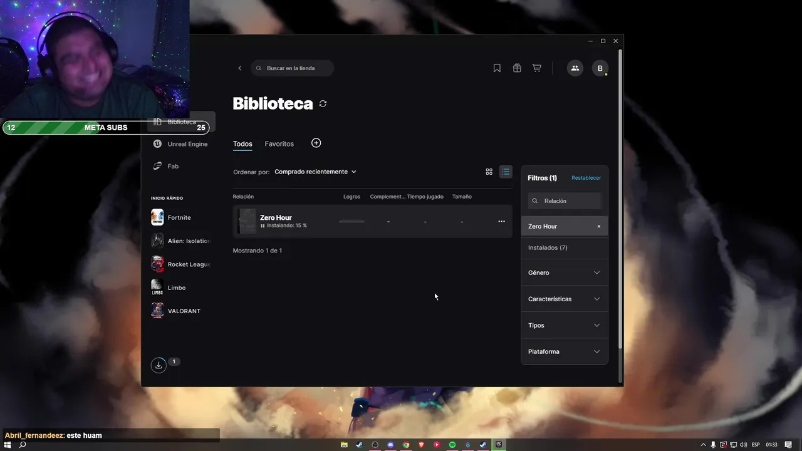
Task: Select the Todos tab
Action: [242, 144]
